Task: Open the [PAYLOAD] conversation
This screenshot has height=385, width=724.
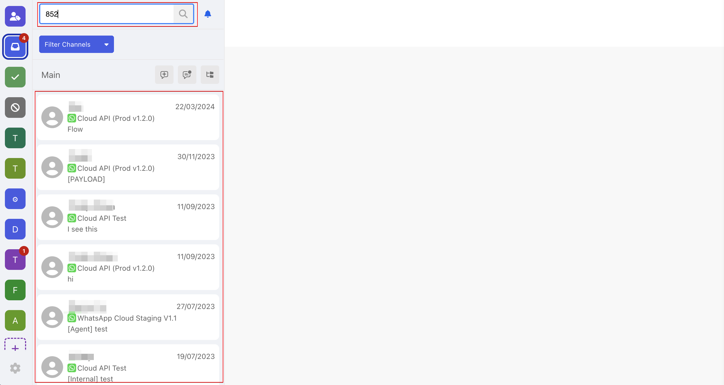Action: pyautogui.click(x=128, y=167)
